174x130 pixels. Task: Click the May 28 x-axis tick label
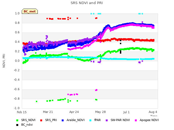(100, 112)
